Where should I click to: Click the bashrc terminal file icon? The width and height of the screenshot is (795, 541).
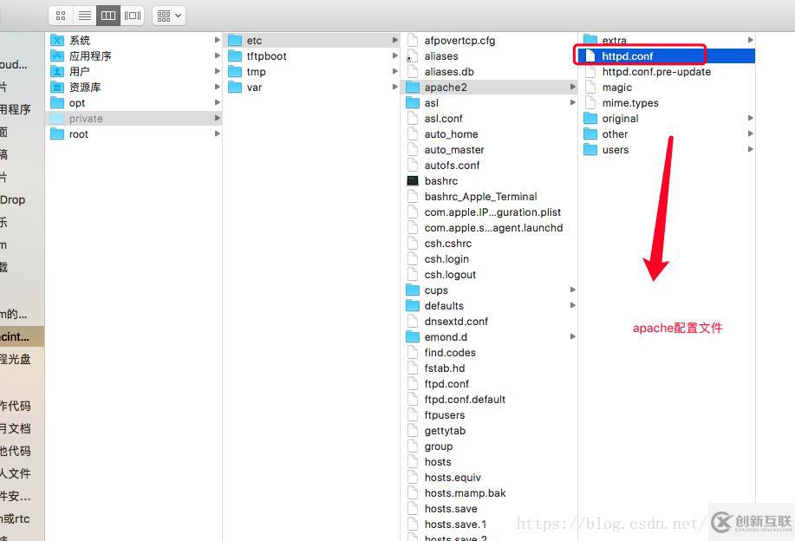[413, 181]
